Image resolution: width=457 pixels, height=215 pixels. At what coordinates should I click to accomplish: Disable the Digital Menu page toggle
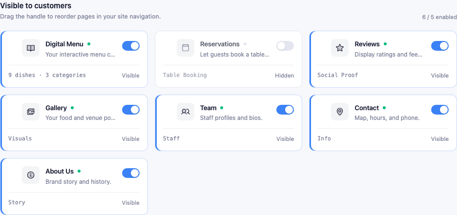tap(130, 46)
